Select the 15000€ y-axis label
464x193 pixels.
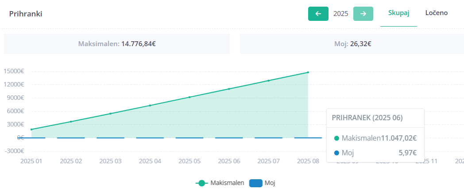tap(13, 71)
